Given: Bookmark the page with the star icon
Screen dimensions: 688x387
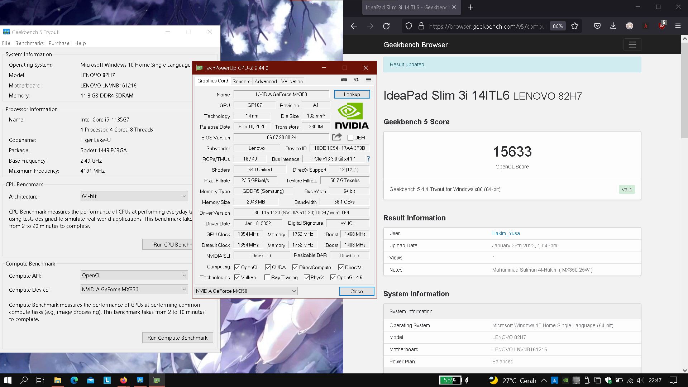Looking at the screenshot, I should [x=575, y=26].
